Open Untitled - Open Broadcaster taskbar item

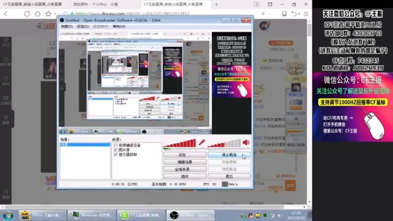pos(190,215)
